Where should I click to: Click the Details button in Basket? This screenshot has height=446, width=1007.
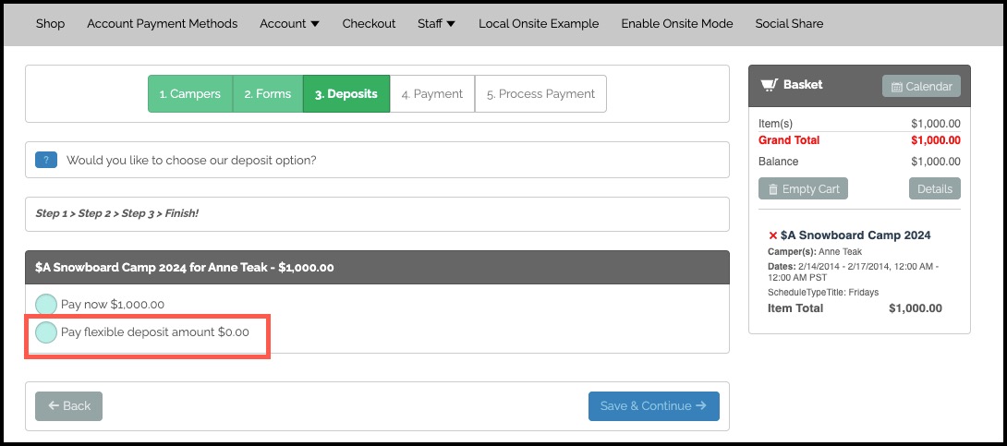coord(934,188)
